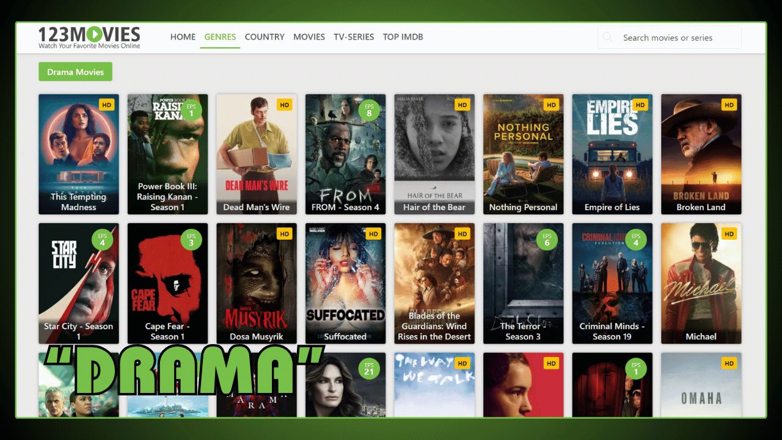
Task: Open Star City - Season 1
Action: point(79,283)
